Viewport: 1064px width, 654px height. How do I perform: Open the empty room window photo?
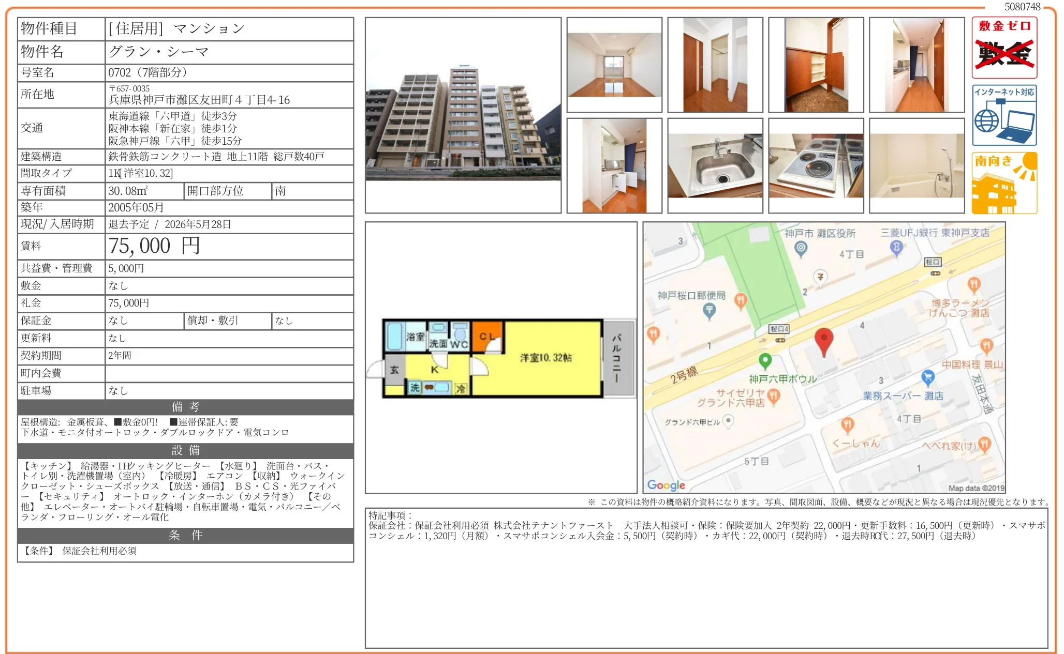click(x=614, y=65)
